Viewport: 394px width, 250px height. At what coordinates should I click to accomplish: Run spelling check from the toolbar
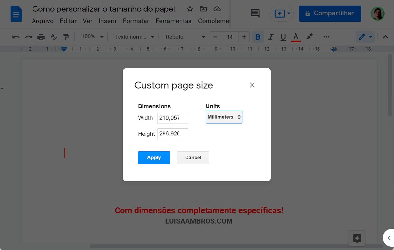[54, 37]
